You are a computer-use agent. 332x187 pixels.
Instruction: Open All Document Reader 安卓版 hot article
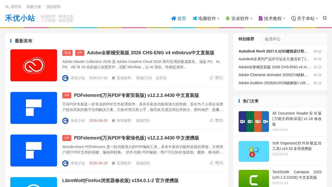(297, 119)
